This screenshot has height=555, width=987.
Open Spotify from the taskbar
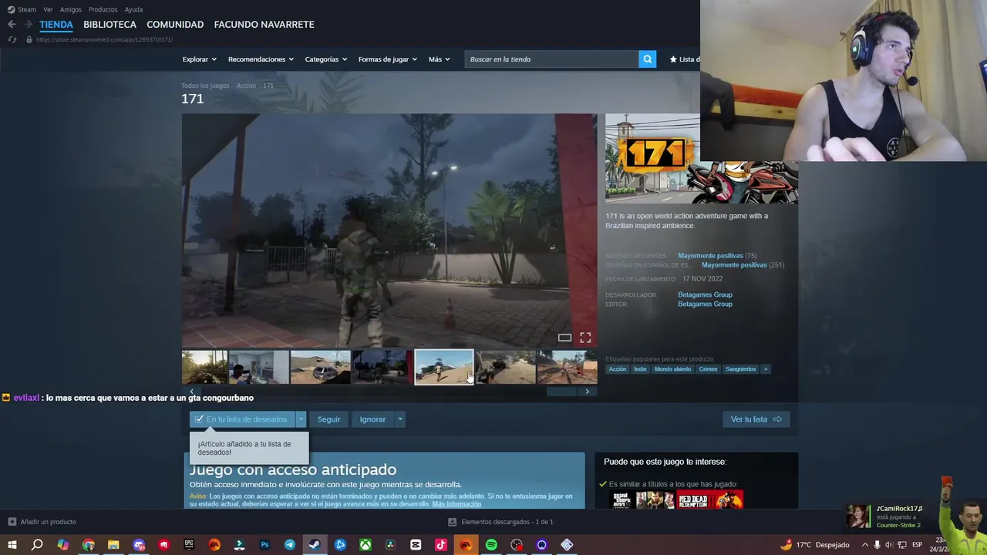(491, 545)
